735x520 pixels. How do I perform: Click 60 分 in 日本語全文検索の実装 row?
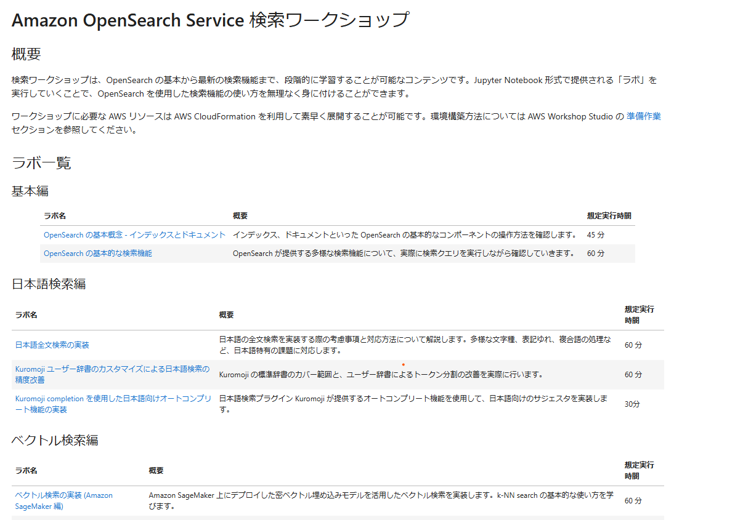[x=633, y=345]
